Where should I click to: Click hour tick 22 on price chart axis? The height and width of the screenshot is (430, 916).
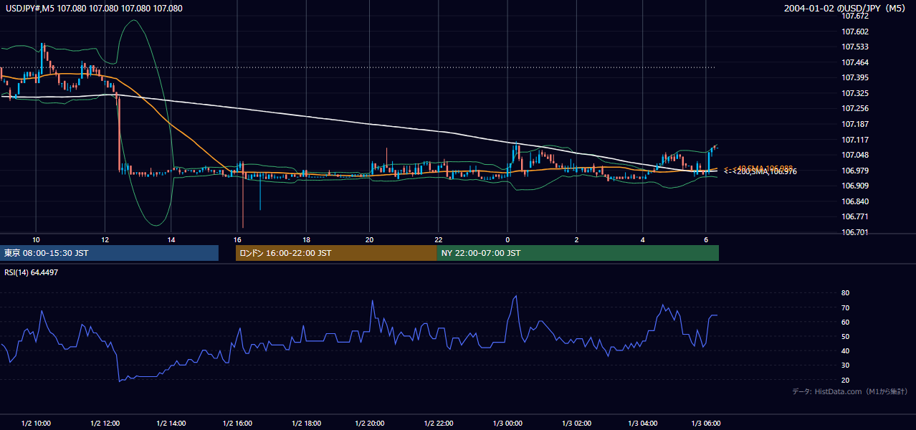click(439, 239)
